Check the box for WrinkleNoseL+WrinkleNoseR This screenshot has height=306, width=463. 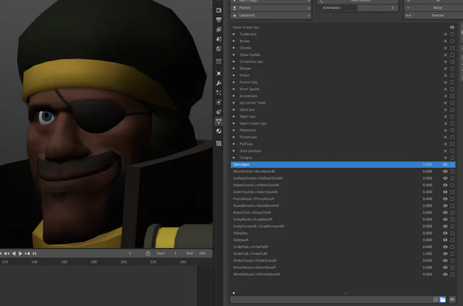(x=453, y=275)
